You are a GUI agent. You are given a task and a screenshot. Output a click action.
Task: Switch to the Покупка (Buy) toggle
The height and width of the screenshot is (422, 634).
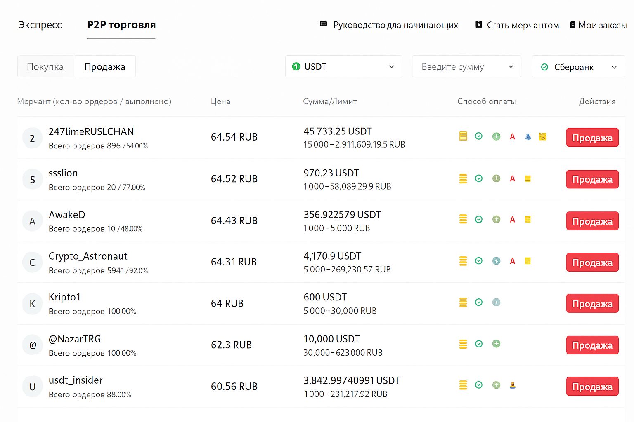45,67
